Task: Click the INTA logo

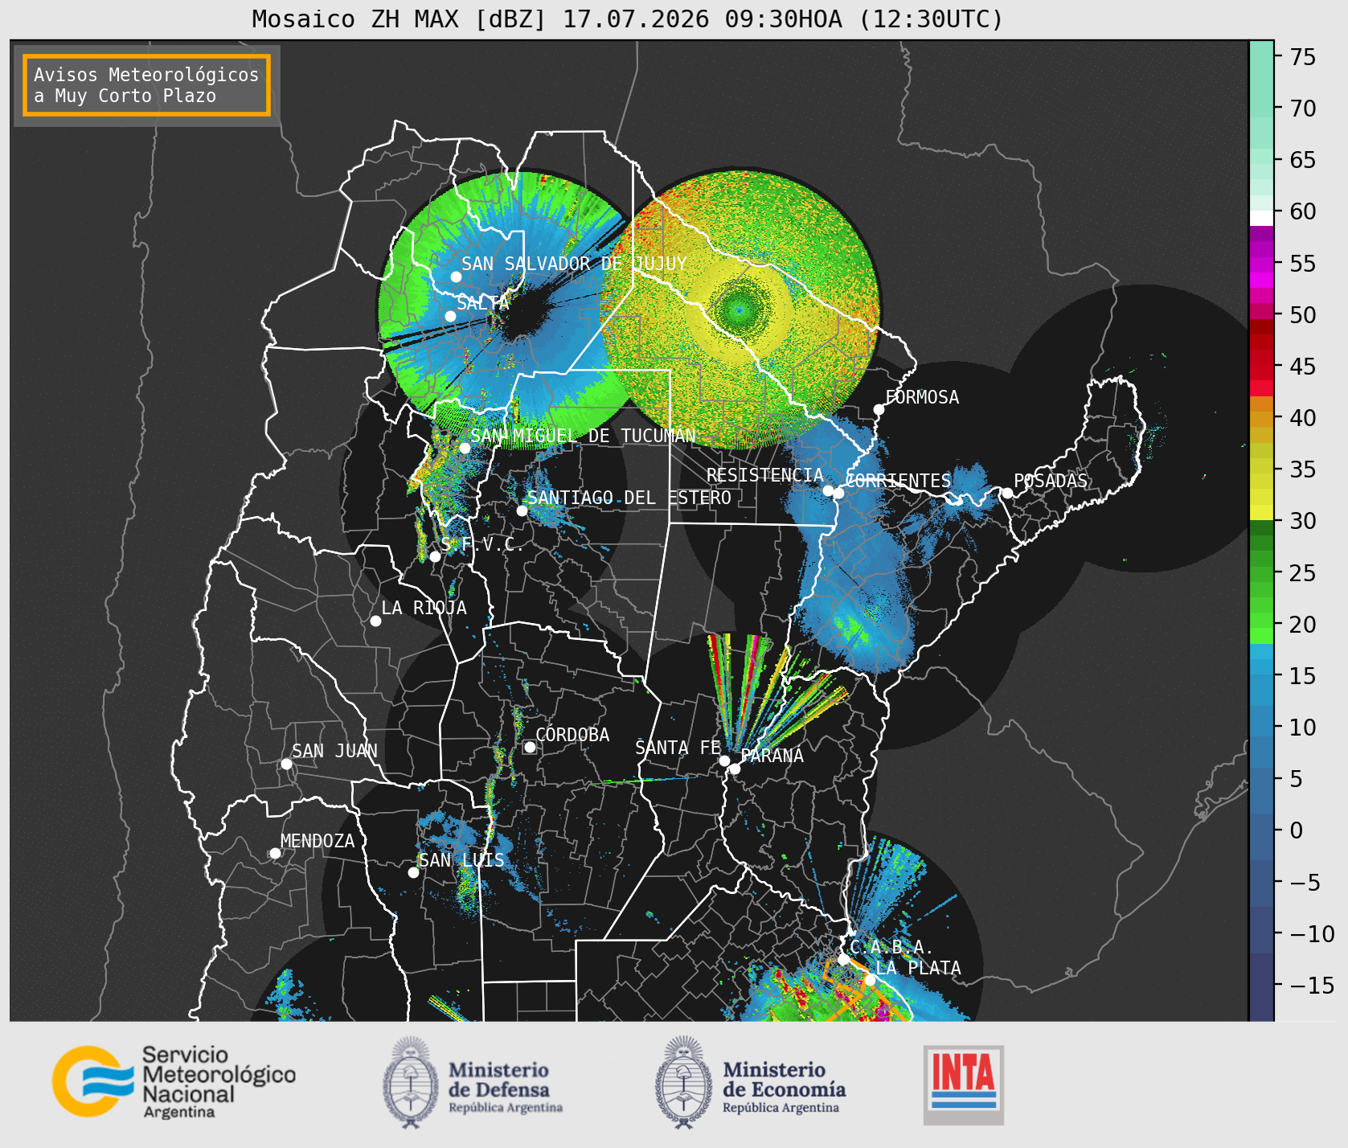Action: (963, 1084)
